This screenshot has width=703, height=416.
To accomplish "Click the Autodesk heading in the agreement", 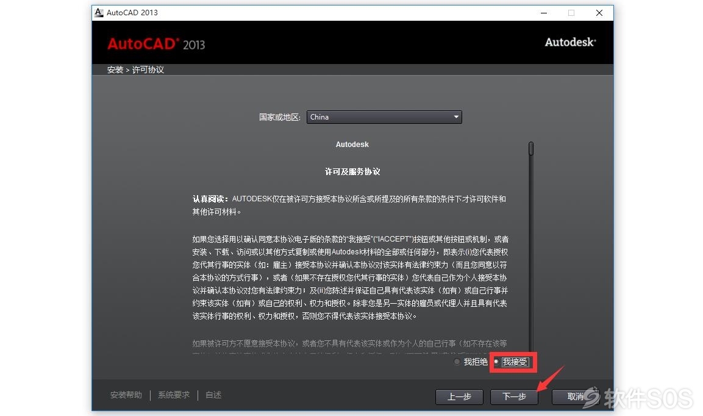I will tap(352, 145).
